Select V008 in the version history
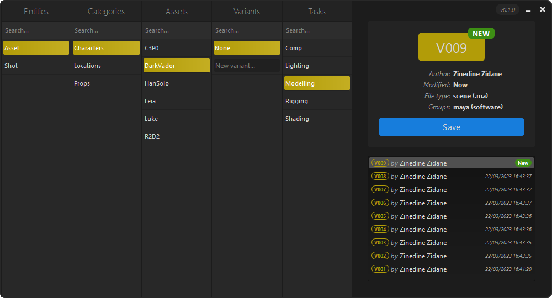The image size is (552, 298). [451, 177]
